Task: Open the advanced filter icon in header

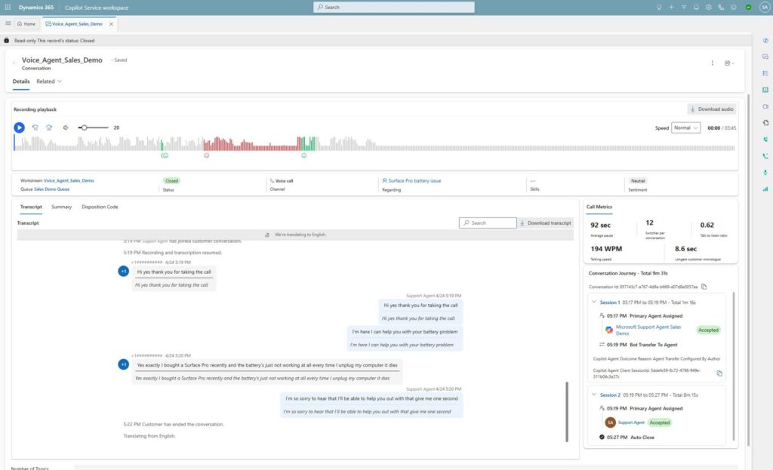Action: pyautogui.click(x=684, y=8)
